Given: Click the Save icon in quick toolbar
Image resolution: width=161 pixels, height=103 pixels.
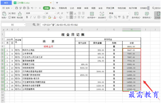Looking at the screenshot, I should (17, 8).
